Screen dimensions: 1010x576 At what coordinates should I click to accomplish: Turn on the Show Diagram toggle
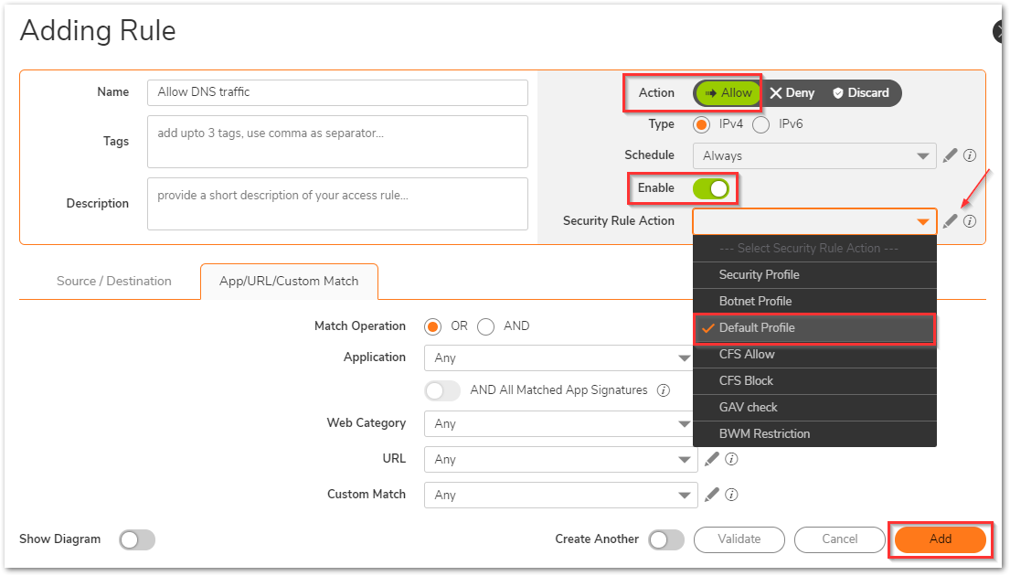click(137, 539)
